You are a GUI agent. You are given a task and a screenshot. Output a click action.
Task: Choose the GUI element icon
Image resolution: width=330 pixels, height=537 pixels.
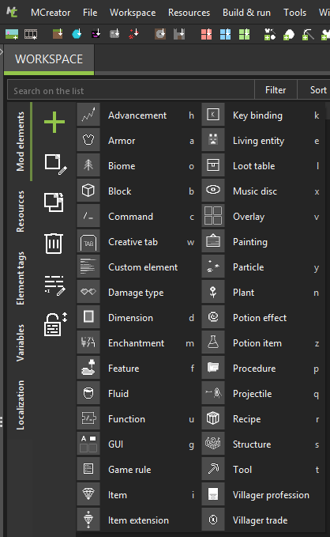[88, 444]
